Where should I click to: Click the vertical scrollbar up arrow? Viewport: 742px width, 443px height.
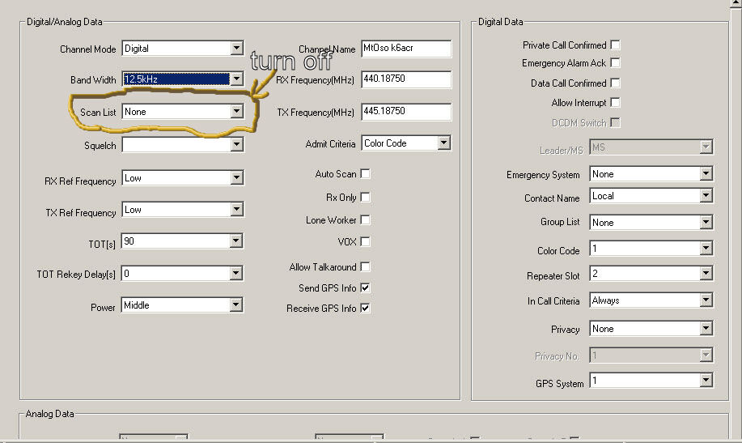tap(736, 4)
